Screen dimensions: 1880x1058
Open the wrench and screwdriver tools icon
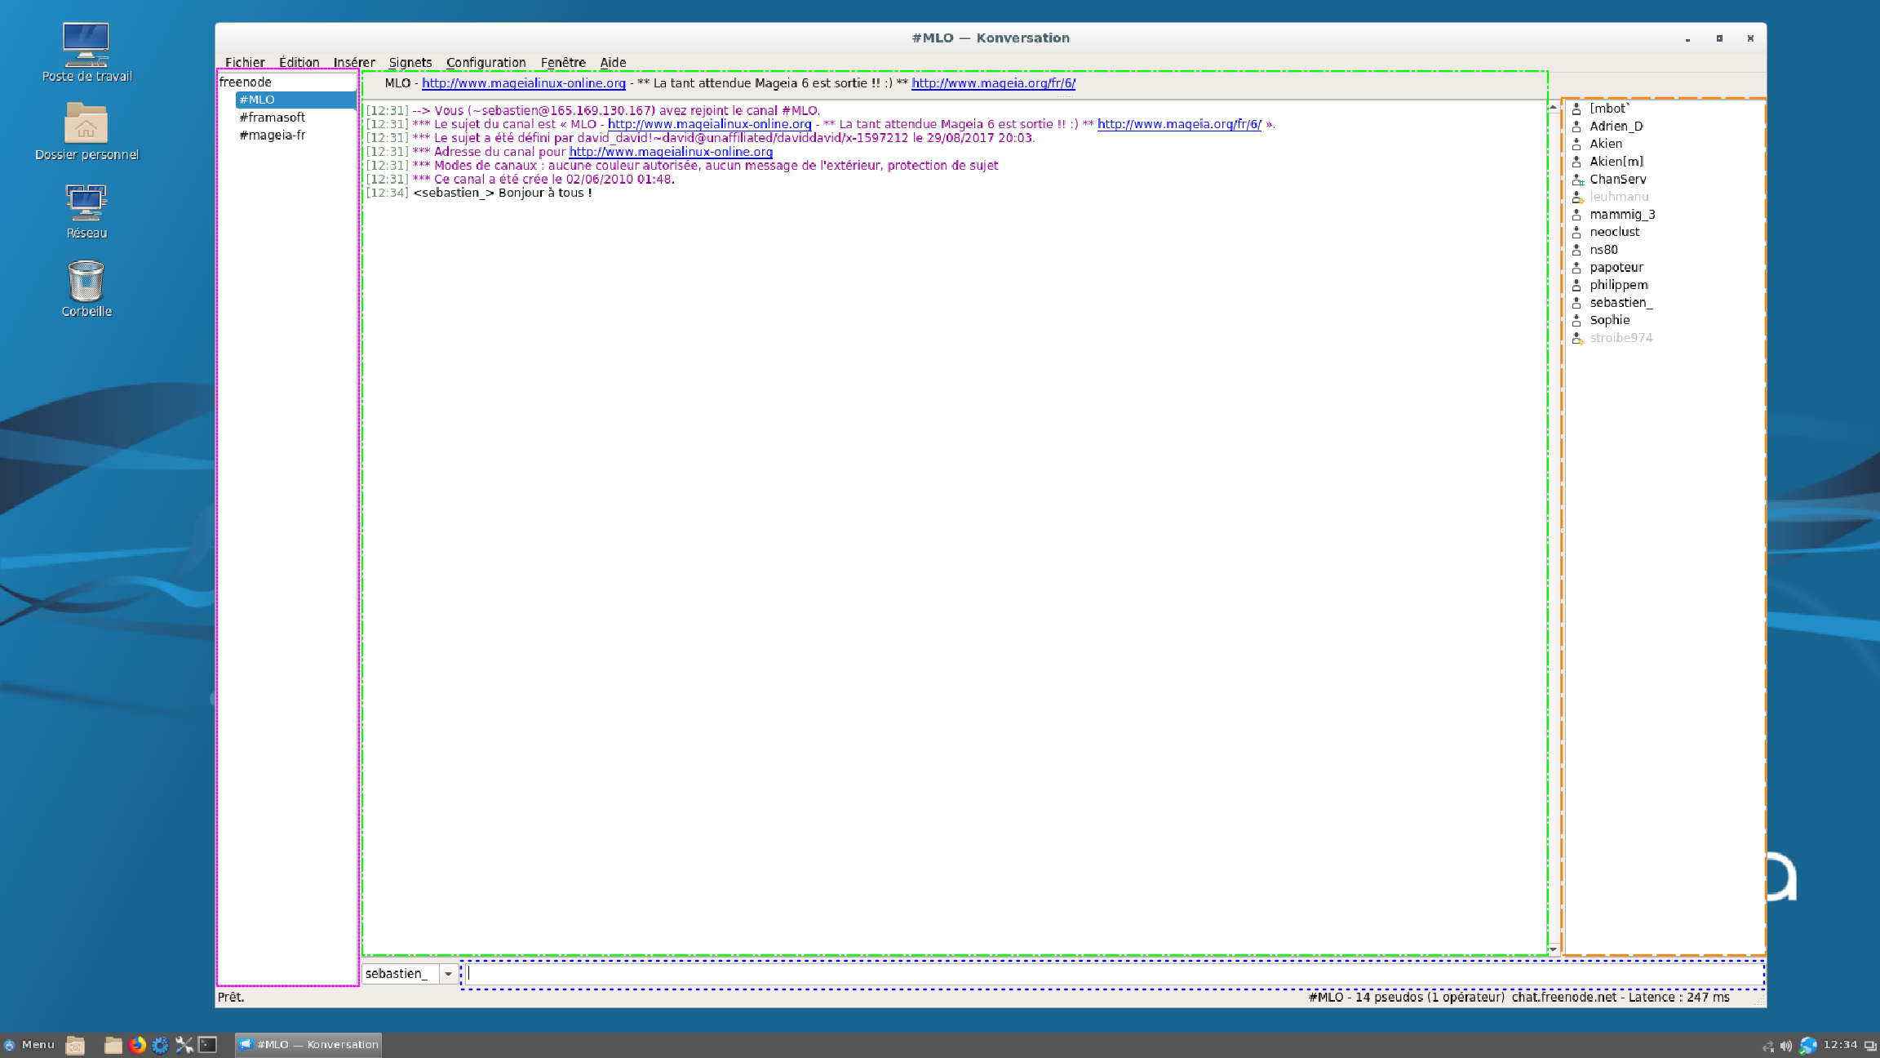[184, 1044]
